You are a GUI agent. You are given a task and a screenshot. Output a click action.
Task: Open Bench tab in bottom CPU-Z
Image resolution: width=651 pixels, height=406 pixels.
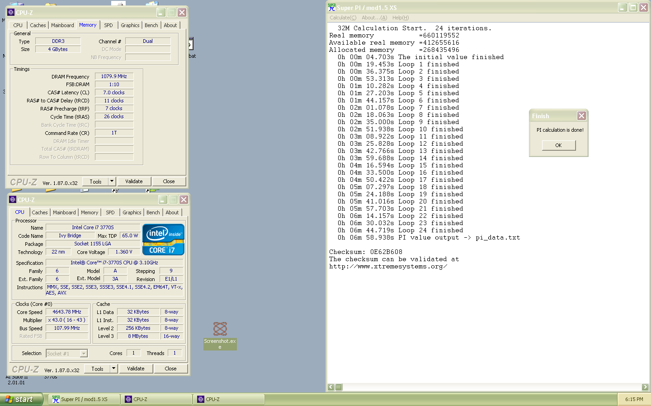click(x=153, y=212)
